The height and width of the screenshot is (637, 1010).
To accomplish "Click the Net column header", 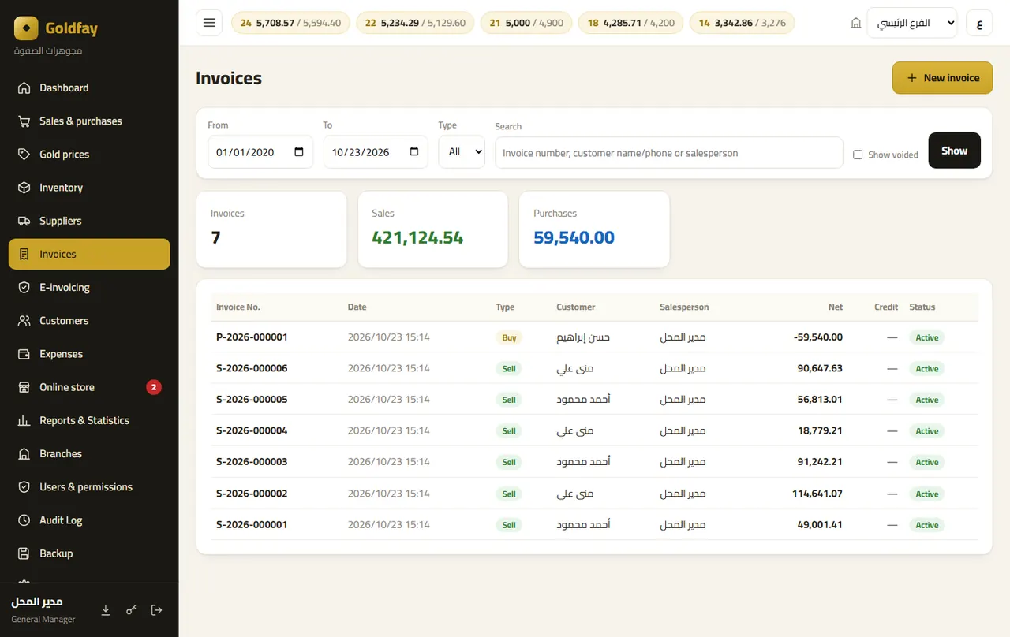I will pyautogui.click(x=836, y=307).
